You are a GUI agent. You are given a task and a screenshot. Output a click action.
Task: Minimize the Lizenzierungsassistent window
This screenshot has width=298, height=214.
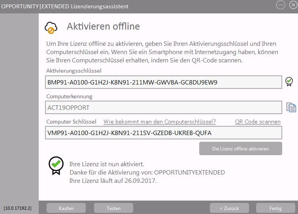pyautogui.click(x=281, y=5)
